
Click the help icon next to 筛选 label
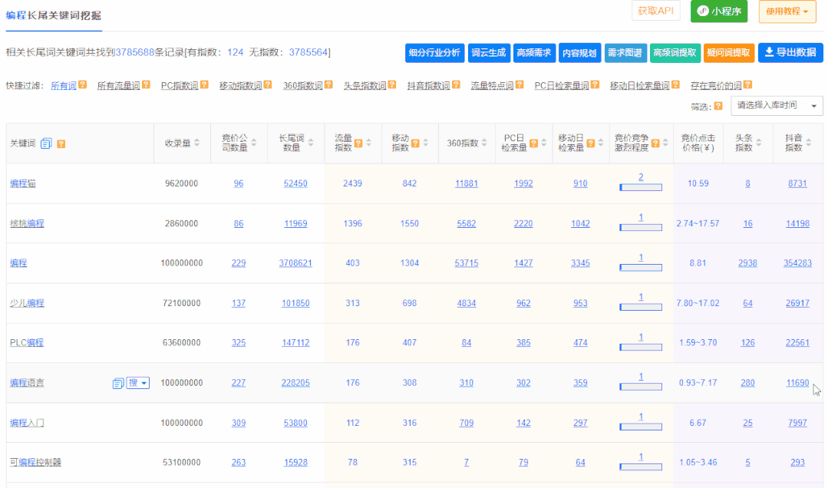point(718,106)
